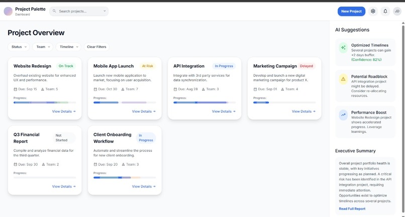Viewport: 405px width, 217px height.
Task: Click the Project Palette title text
Action: click(x=30, y=9)
